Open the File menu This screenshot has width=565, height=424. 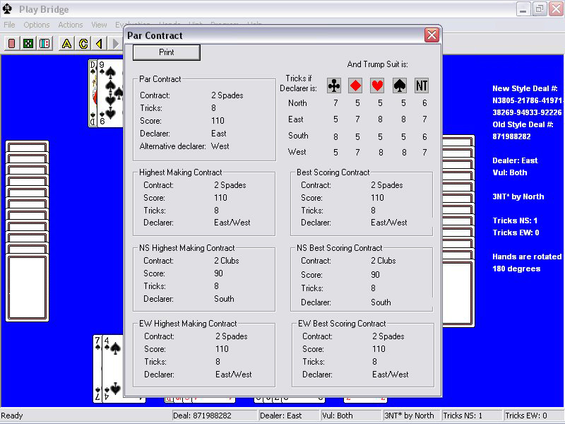pyautogui.click(x=9, y=25)
